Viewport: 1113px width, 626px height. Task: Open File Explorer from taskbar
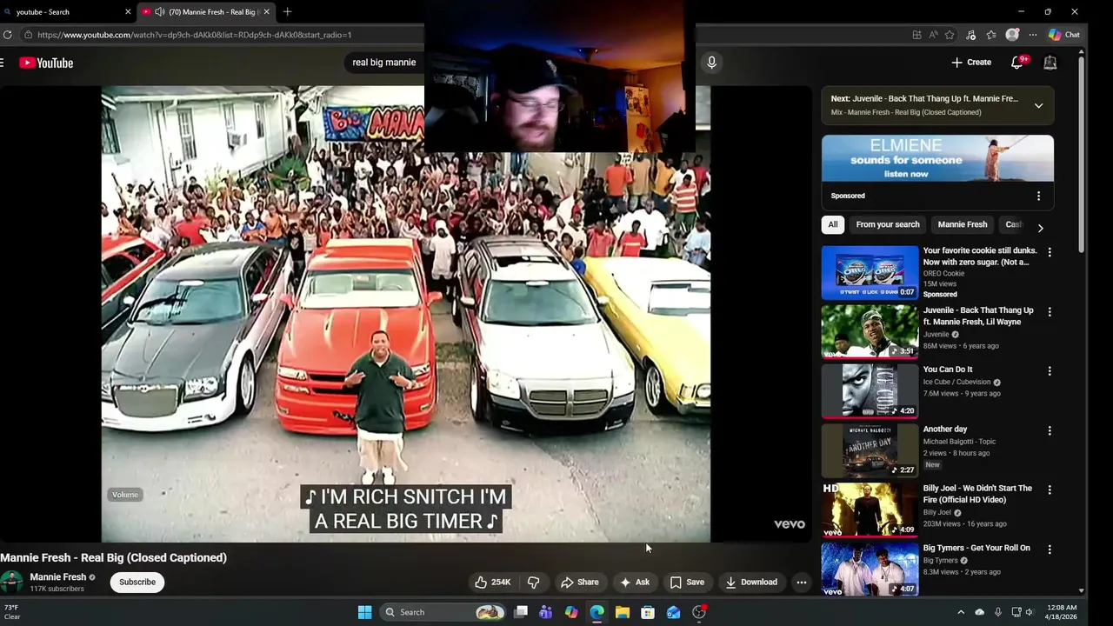623,612
